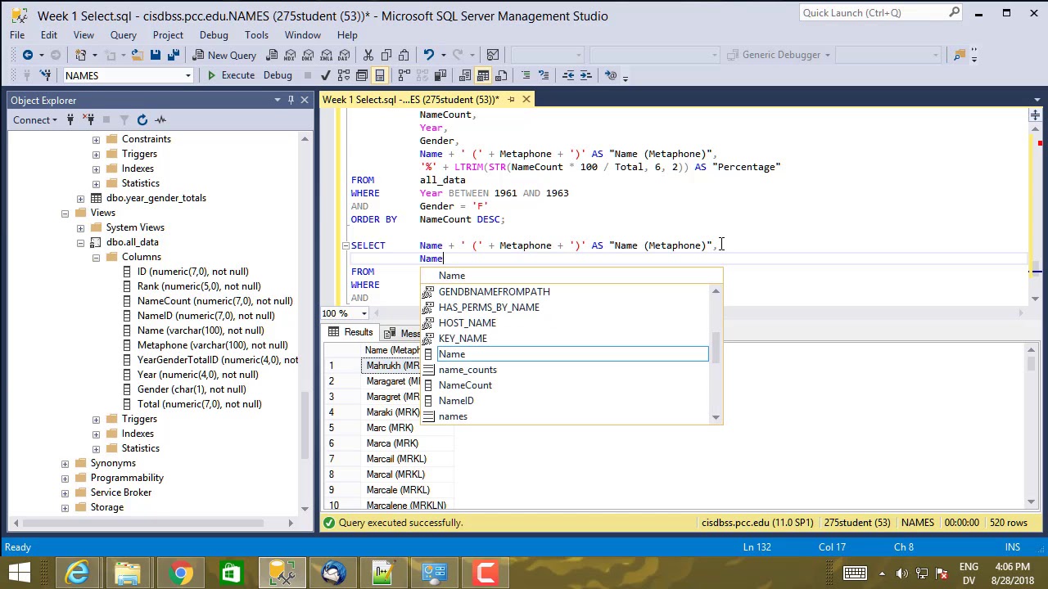Select NameCount in the autocomplete list

[x=465, y=385]
